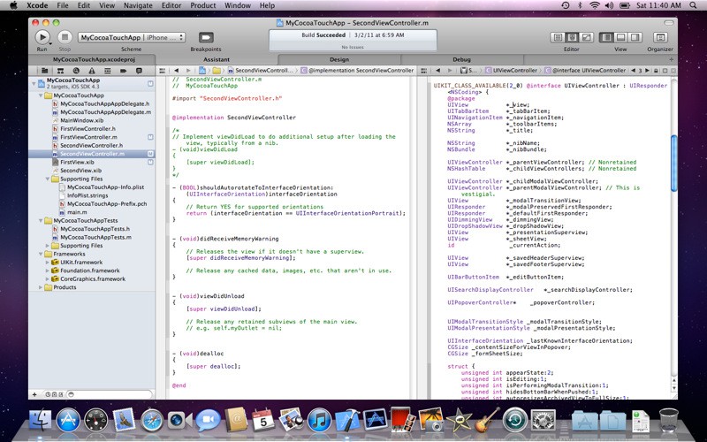Show the Issue navigator warning icon
The height and width of the screenshot is (442, 707).
92,71
